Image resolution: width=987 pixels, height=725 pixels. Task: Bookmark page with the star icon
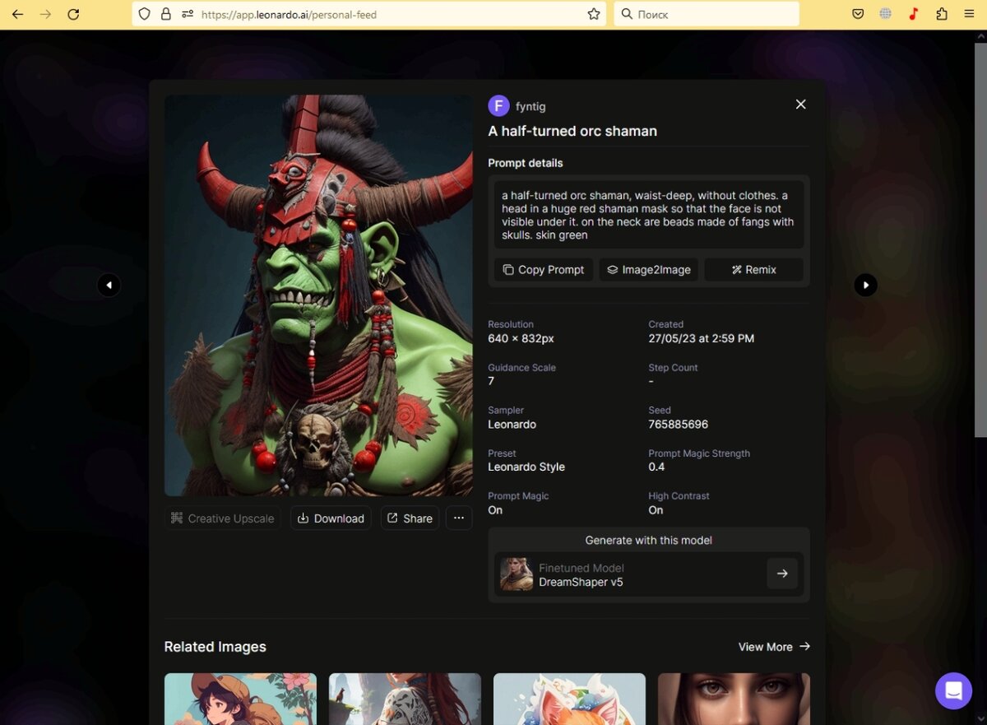click(594, 14)
